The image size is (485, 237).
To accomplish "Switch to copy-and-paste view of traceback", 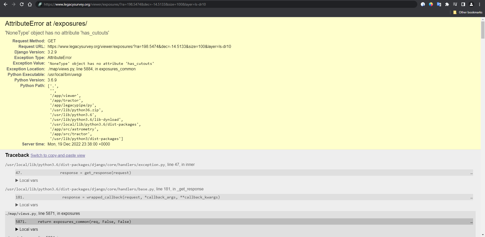I will (x=58, y=156).
